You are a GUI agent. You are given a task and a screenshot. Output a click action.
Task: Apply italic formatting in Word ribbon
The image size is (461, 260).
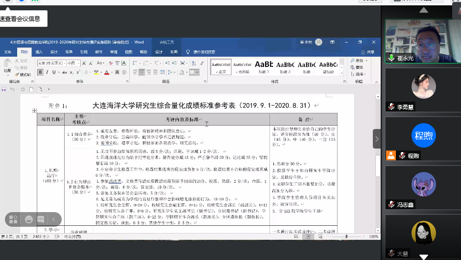[x=48, y=72]
